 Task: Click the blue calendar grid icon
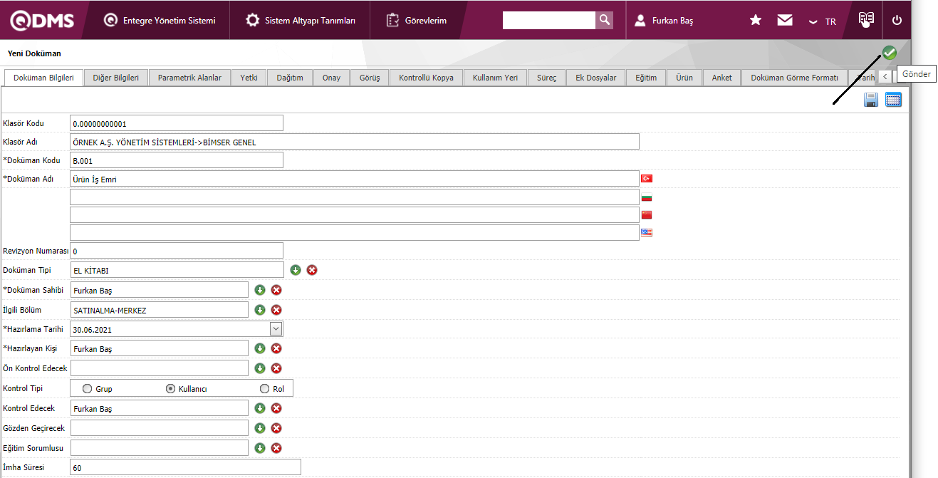coord(893,100)
